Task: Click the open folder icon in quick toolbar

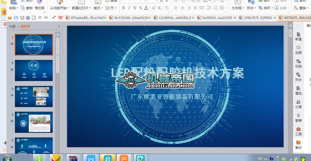Action: pyautogui.click(x=10, y=18)
